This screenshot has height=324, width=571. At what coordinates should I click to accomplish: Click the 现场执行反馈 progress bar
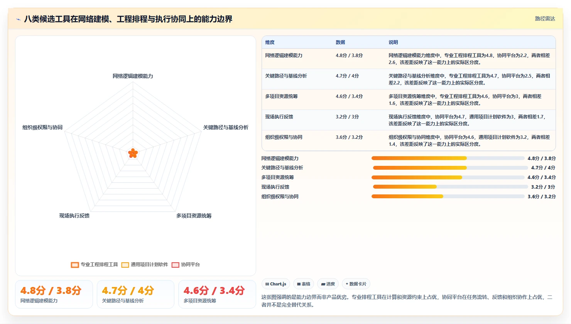point(450,187)
